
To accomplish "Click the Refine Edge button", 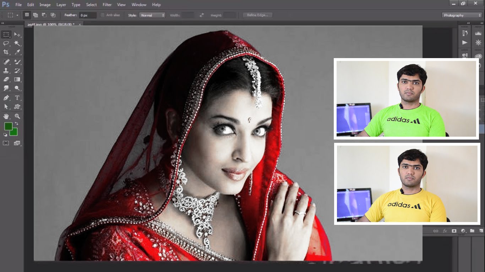I will click(x=257, y=15).
